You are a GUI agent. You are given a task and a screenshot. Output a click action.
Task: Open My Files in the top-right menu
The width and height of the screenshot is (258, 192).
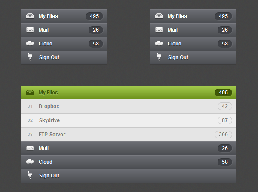click(177, 16)
